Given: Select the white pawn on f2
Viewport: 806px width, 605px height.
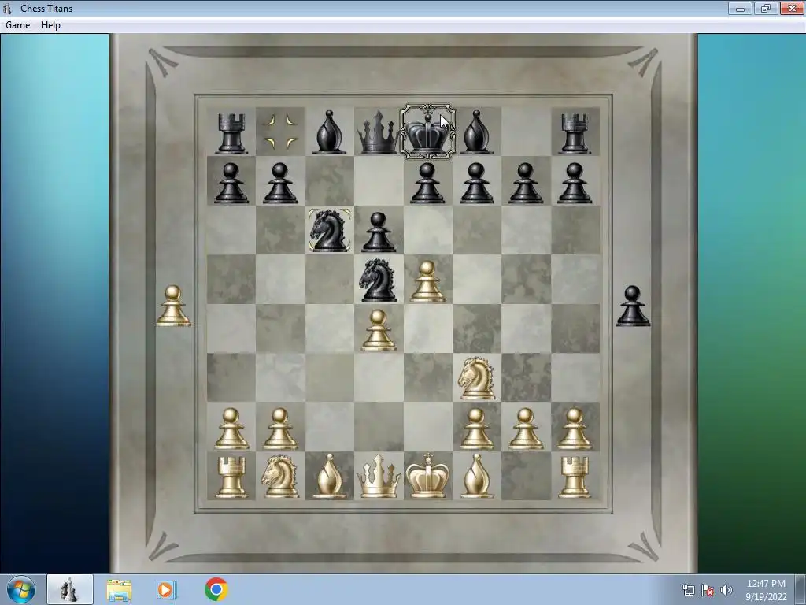Looking at the screenshot, I should click(x=476, y=429).
